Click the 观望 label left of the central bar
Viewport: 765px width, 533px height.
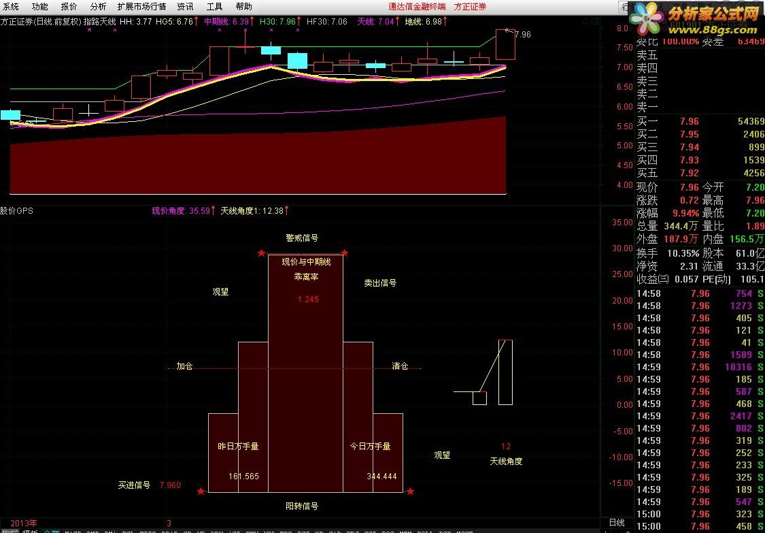(220, 291)
